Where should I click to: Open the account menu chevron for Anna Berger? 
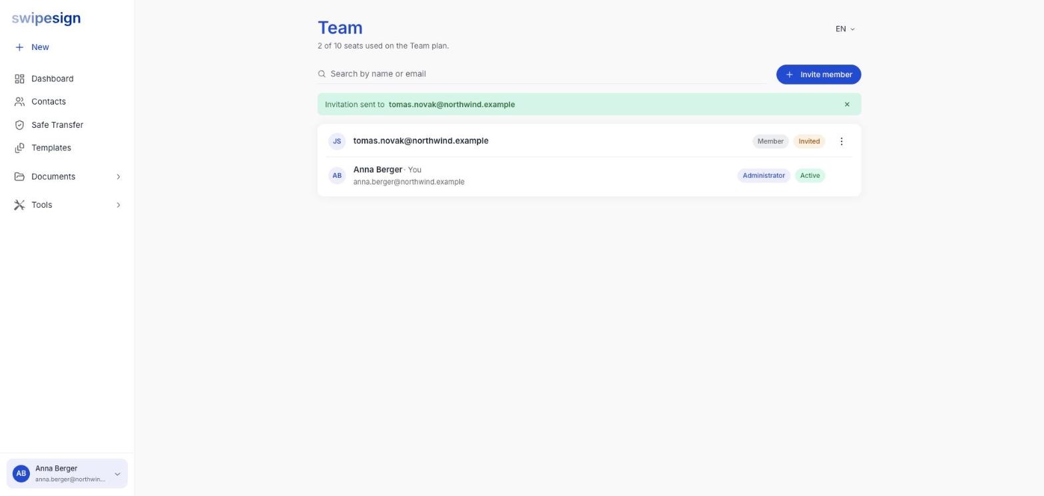pos(117,474)
